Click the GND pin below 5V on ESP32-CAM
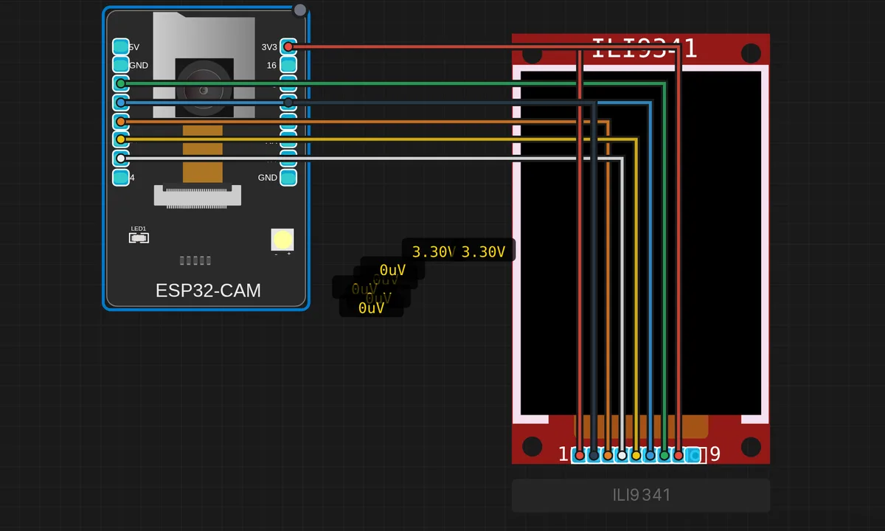Image resolution: width=885 pixels, height=531 pixels. pos(120,65)
